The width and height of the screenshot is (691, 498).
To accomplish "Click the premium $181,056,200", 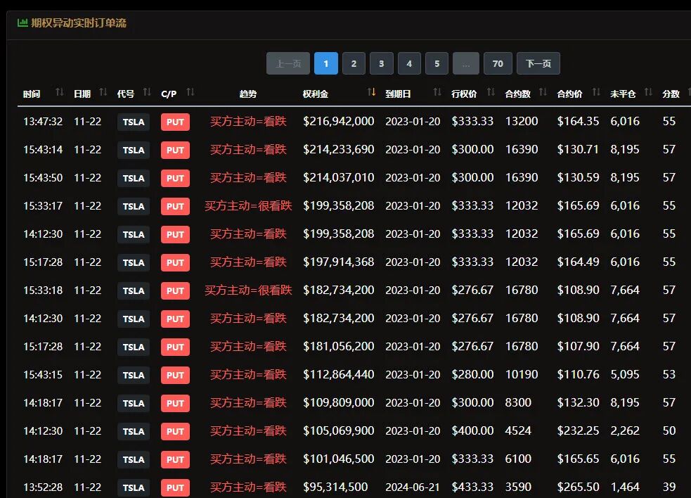I will click(338, 347).
